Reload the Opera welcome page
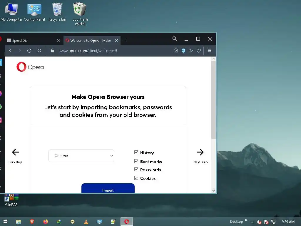 tap(29, 51)
